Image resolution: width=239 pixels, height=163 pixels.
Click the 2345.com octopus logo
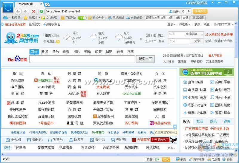21,38
